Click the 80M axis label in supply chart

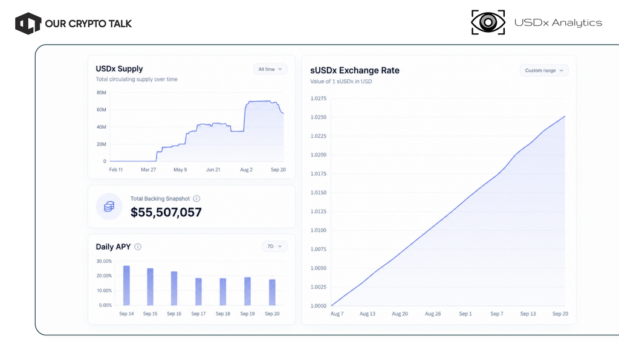coord(102,92)
